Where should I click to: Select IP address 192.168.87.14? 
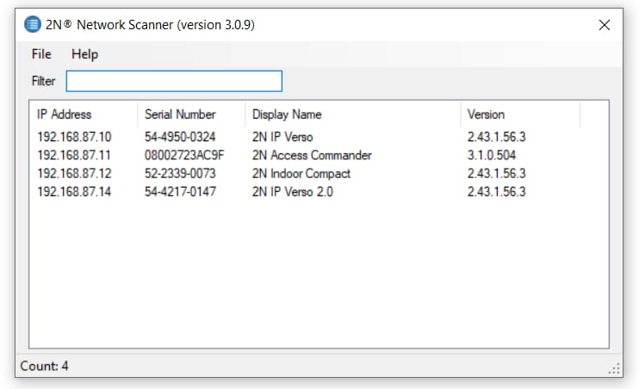click(74, 192)
